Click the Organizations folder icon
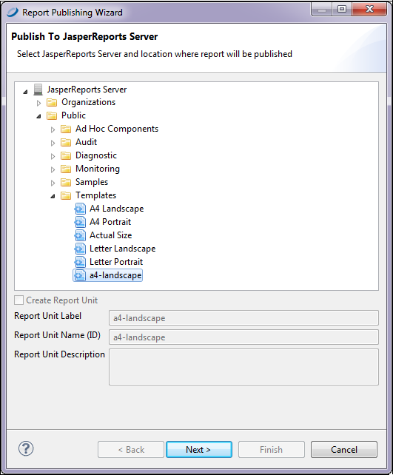Viewport: 393px width, 475px height. (x=52, y=103)
